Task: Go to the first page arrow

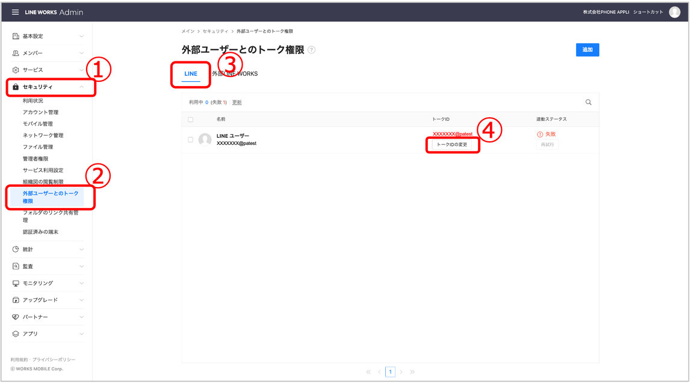Action: [368, 372]
